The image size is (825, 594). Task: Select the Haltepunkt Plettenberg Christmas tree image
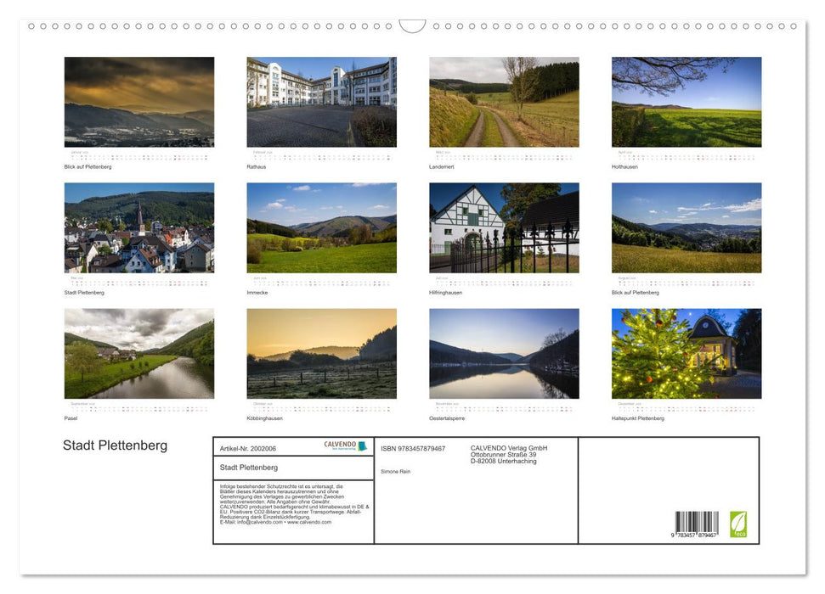tap(686, 353)
